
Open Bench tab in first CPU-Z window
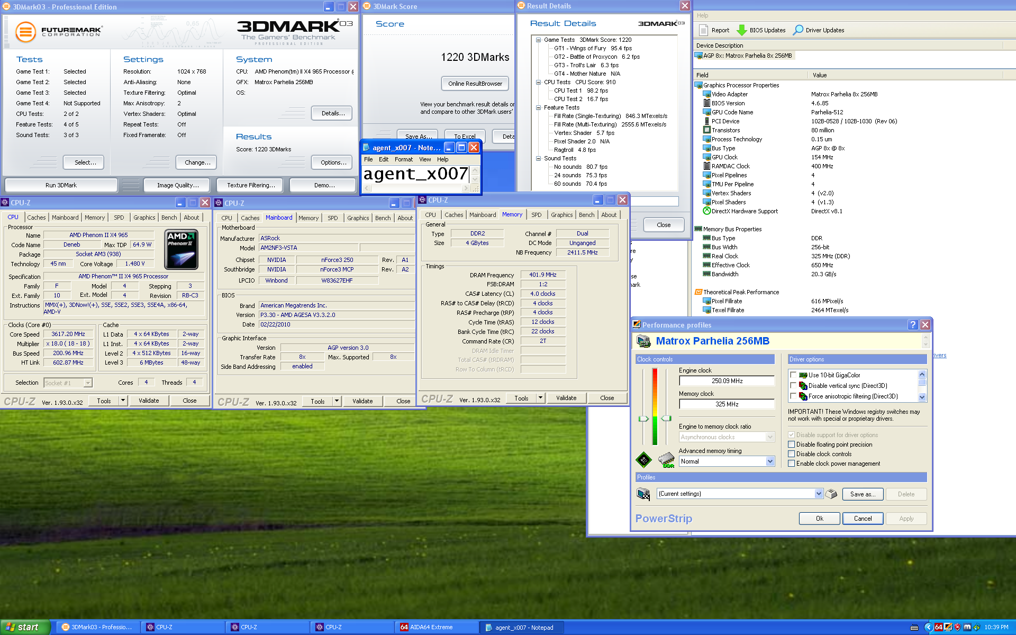pos(169,217)
